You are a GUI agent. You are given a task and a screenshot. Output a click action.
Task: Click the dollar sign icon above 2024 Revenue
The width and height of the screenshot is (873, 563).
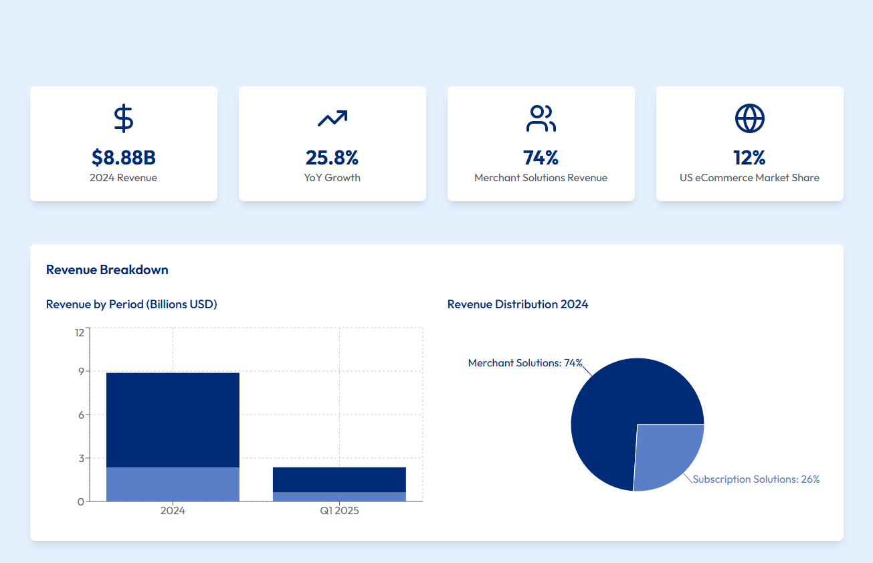click(123, 118)
